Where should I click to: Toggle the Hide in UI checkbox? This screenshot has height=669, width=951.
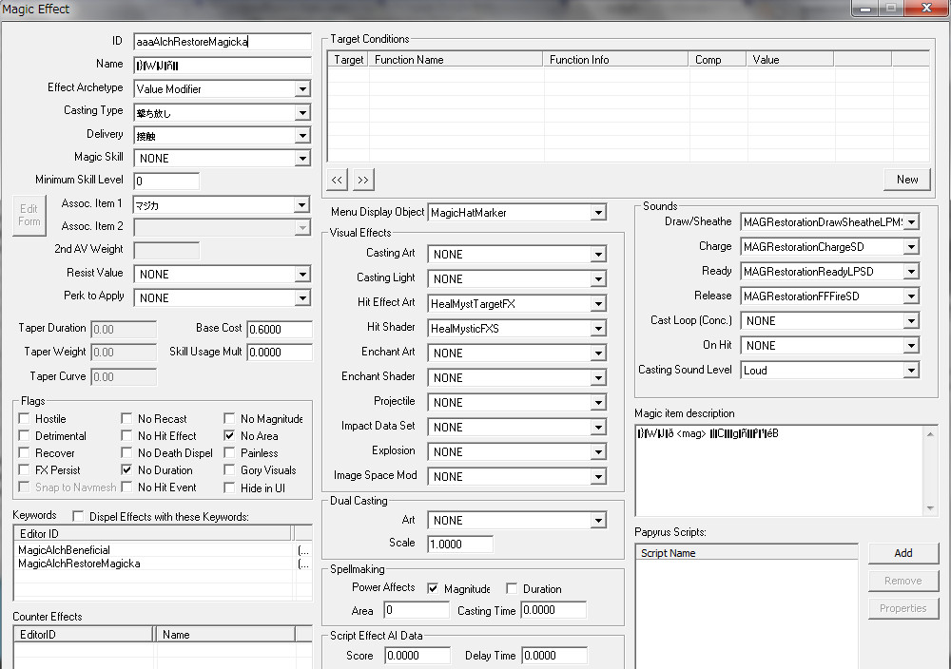[229, 487]
